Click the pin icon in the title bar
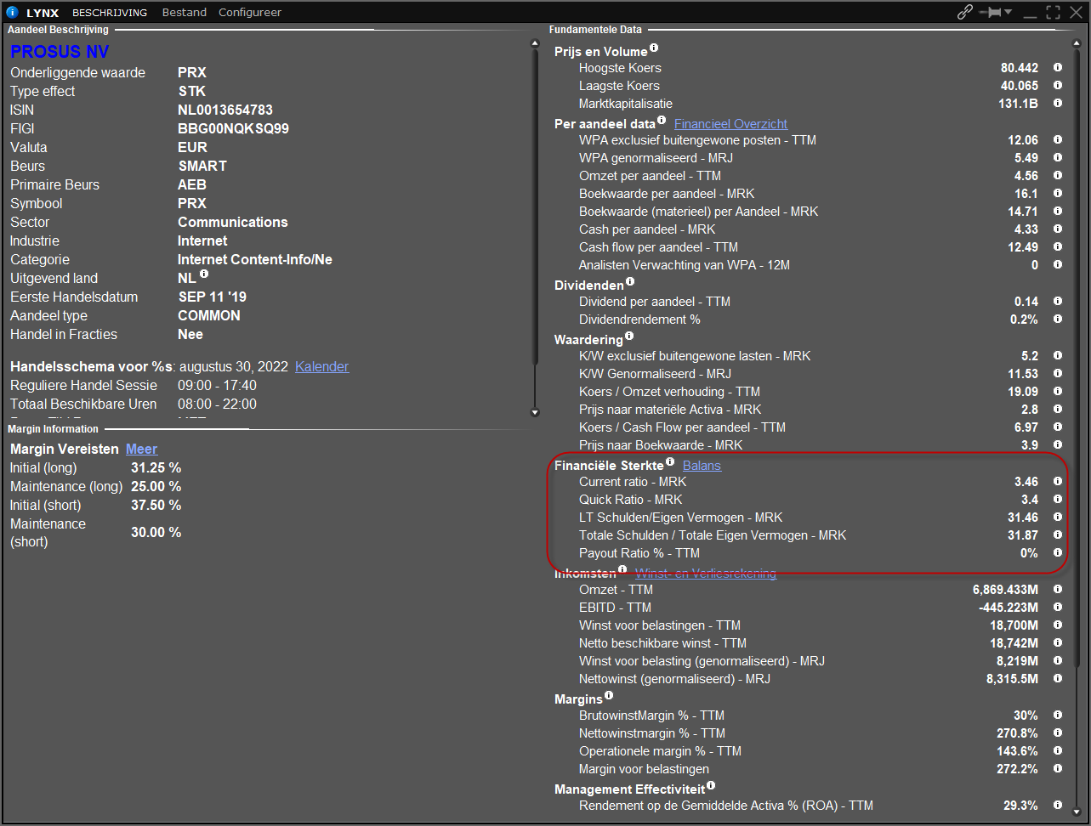Viewport: 1091px width, 826px height. pos(990,12)
